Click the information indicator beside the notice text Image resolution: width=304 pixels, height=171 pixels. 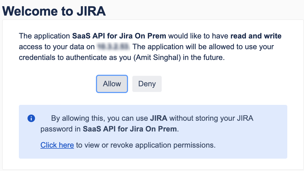[31, 118]
